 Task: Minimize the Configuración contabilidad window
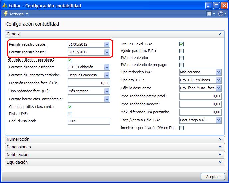pos(209,6)
